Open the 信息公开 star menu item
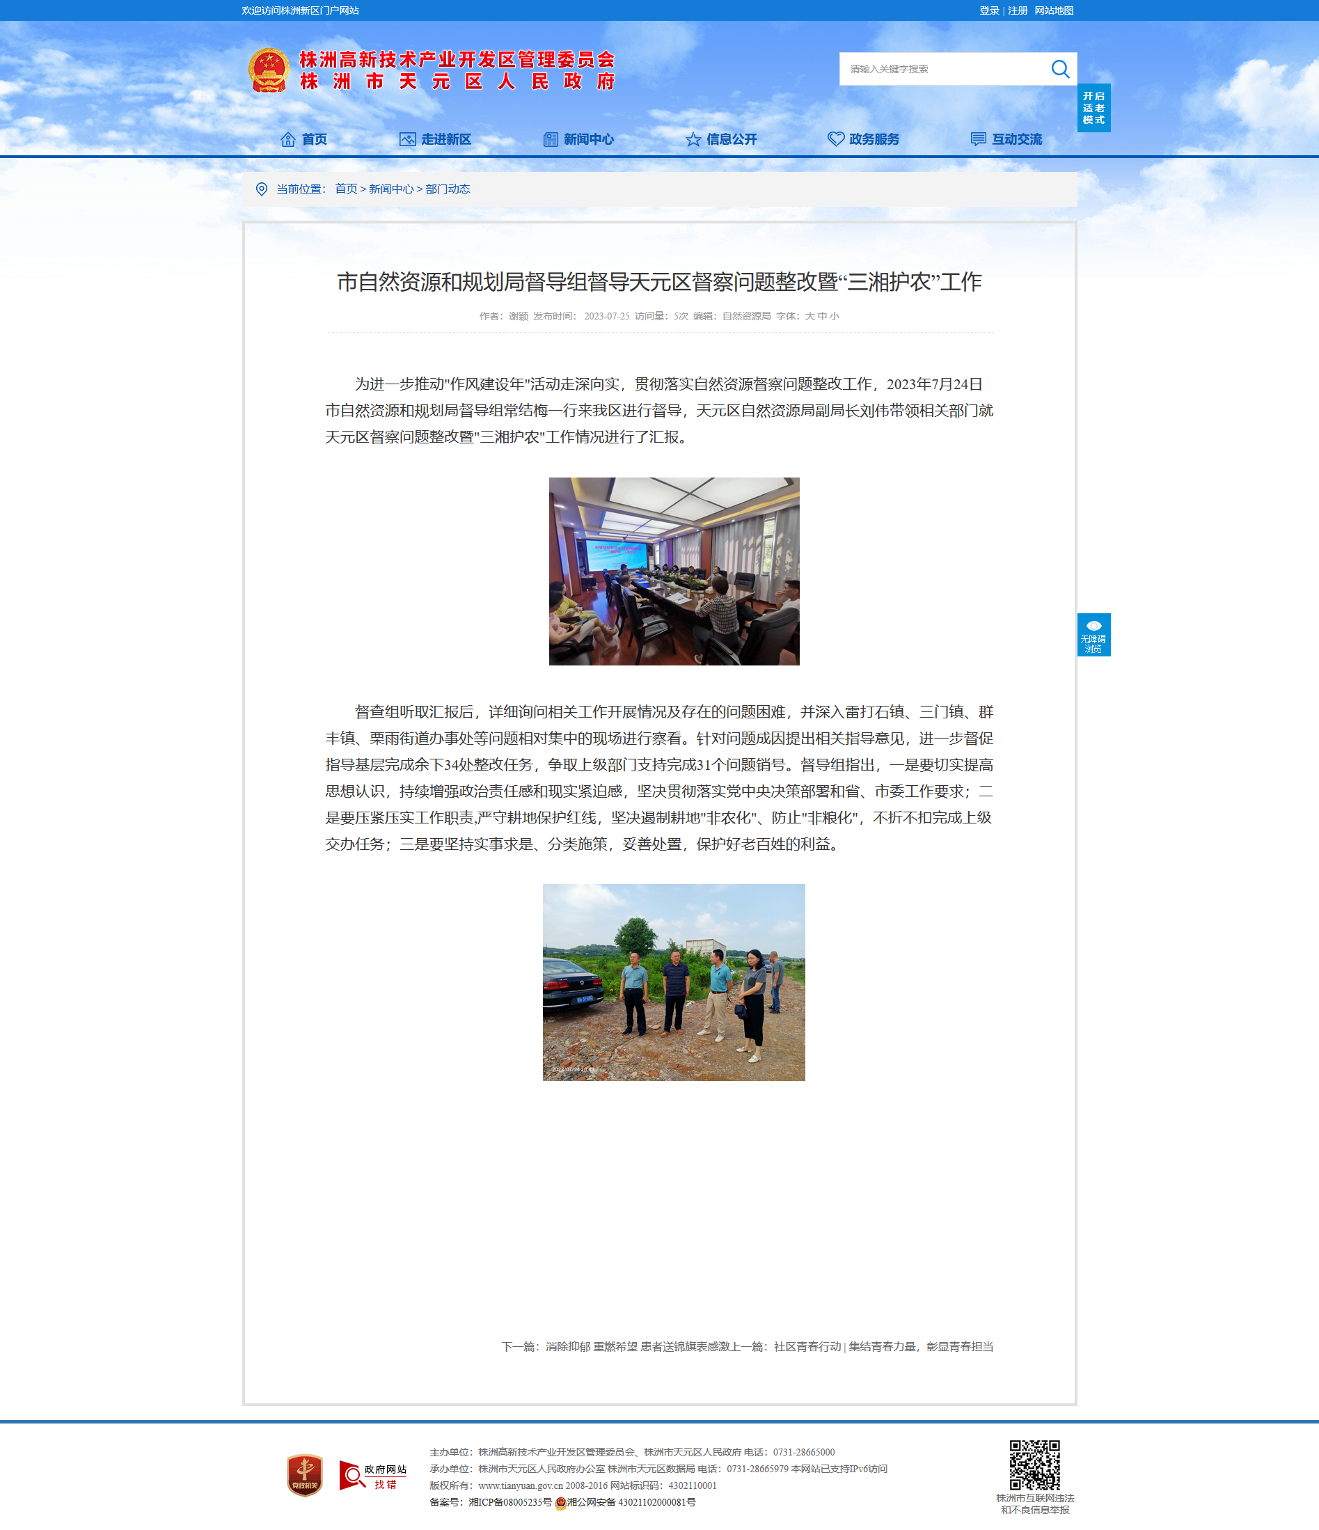This screenshot has height=1530, width=1319. [721, 139]
